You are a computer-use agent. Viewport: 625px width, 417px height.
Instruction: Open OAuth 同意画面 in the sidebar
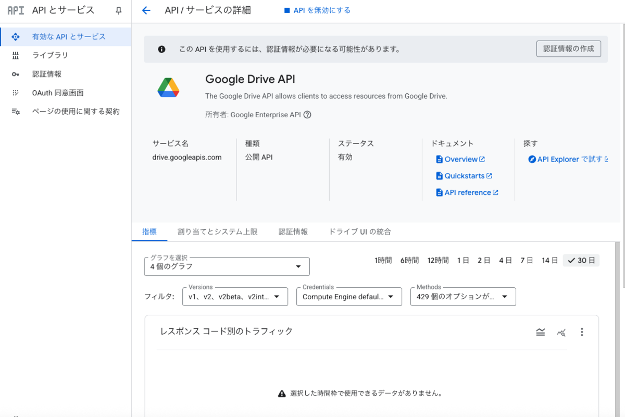coord(66,93)
